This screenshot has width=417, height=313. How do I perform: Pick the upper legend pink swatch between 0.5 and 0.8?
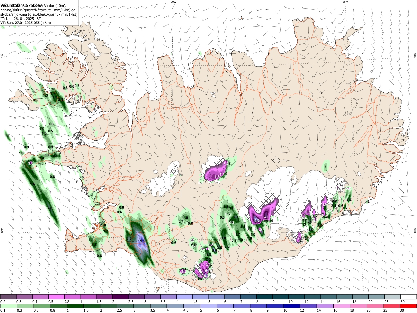[56, 297]
